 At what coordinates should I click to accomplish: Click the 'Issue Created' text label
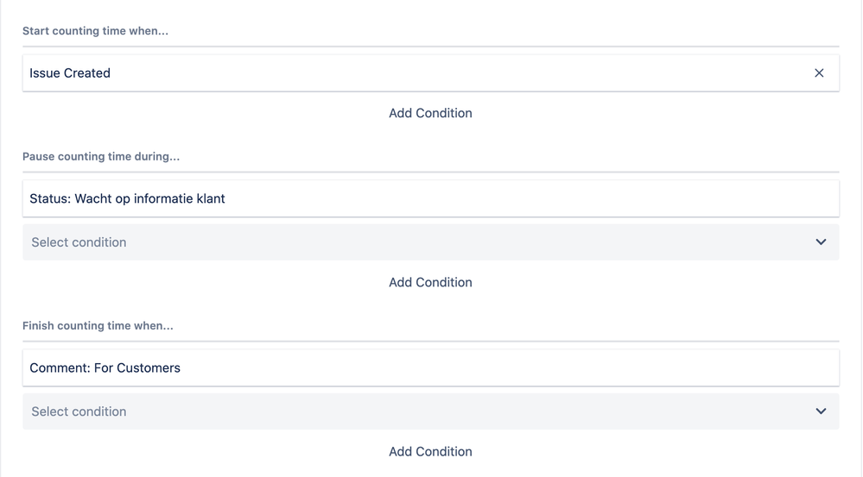point(70,73)
